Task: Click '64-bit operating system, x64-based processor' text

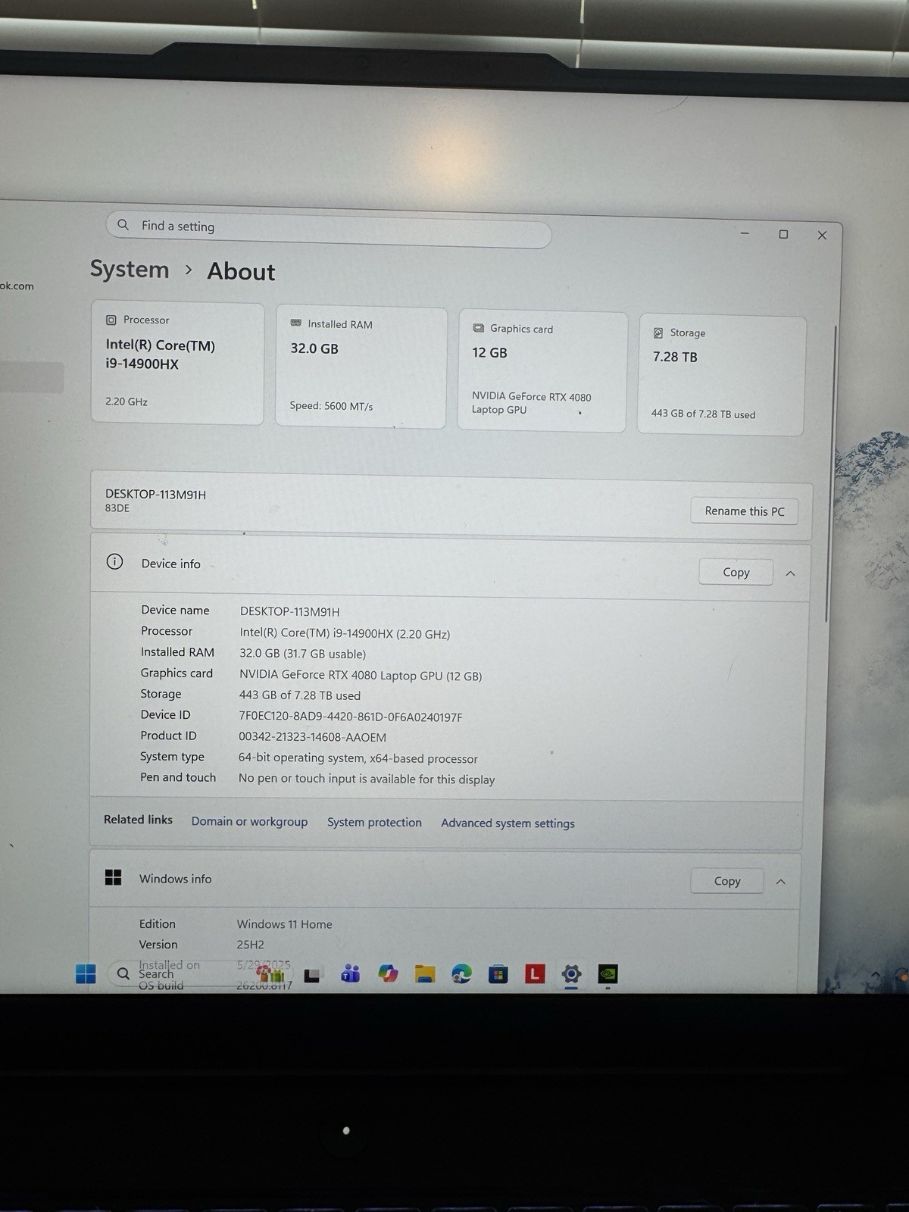Action: click(x=358, y=758)
